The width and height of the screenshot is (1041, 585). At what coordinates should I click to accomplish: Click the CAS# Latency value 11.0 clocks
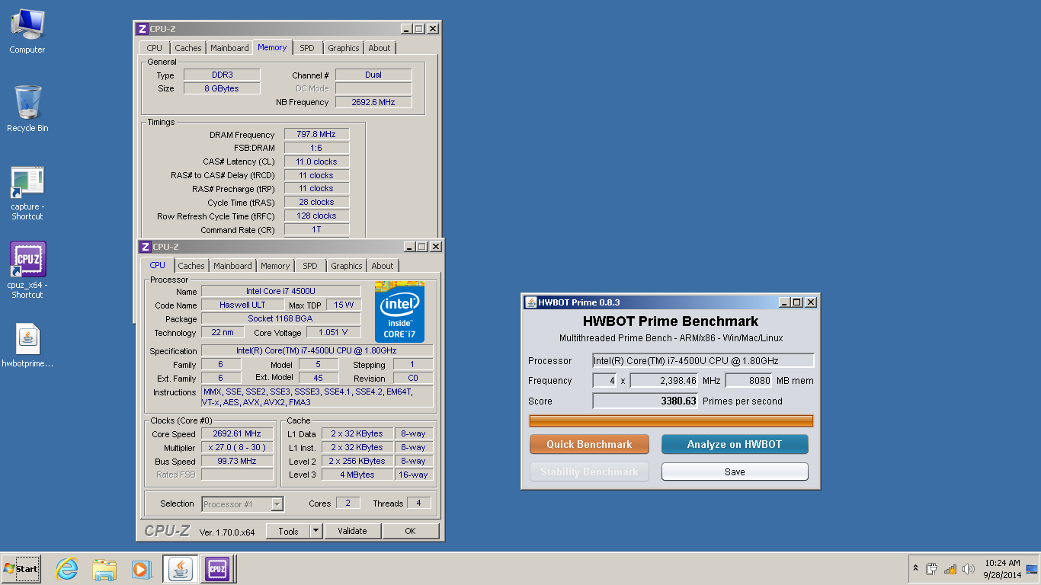316,161
